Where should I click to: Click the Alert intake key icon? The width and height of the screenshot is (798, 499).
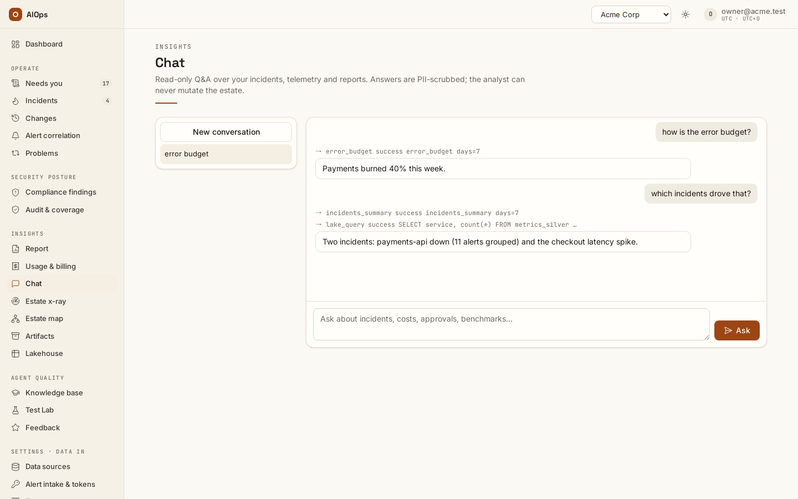click(16, 485)
